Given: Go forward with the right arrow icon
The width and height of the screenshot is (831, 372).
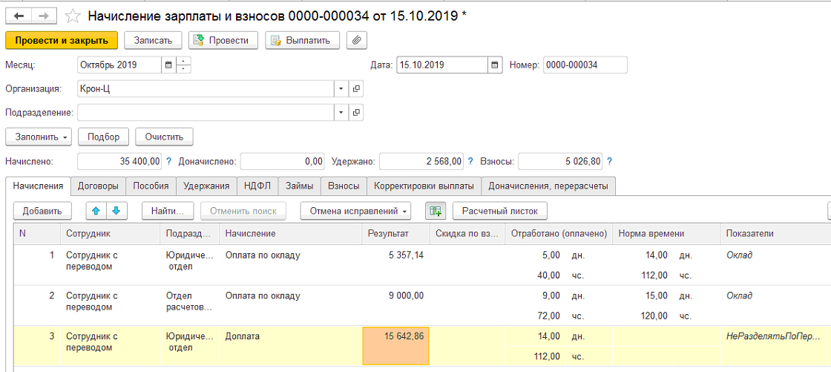Looking at the screenshot, I should pos(44,16).
